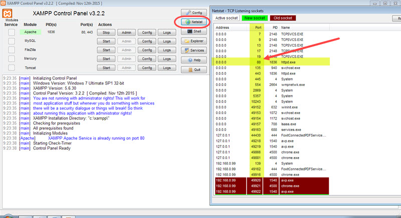Select the port 80 httpd.exe row
The image size is (401, 218).
[x=271, y=62]
